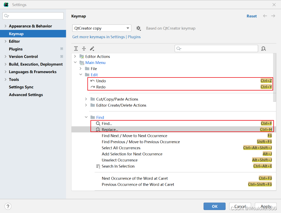This screenshot has height=213, width=281.
Task: Expand the Editor settings section
Action: (6, 41)
